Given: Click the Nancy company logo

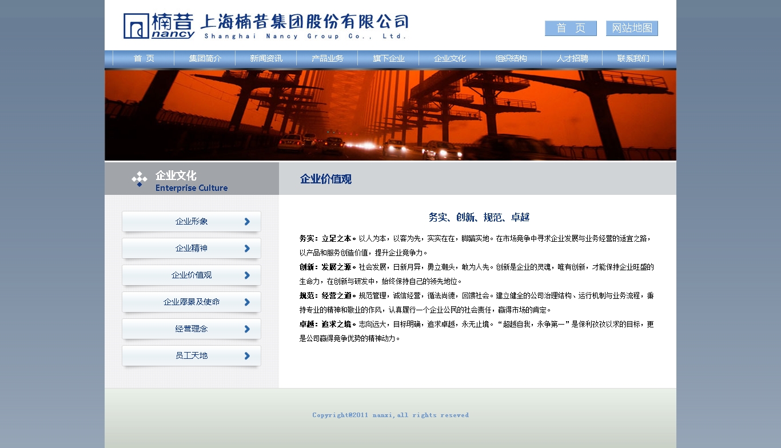Looking at the screenshot, I should click(159, 26).
